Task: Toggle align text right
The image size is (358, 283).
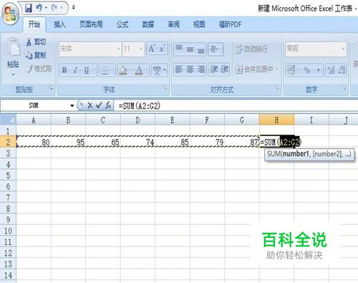Action: point(200,69)
